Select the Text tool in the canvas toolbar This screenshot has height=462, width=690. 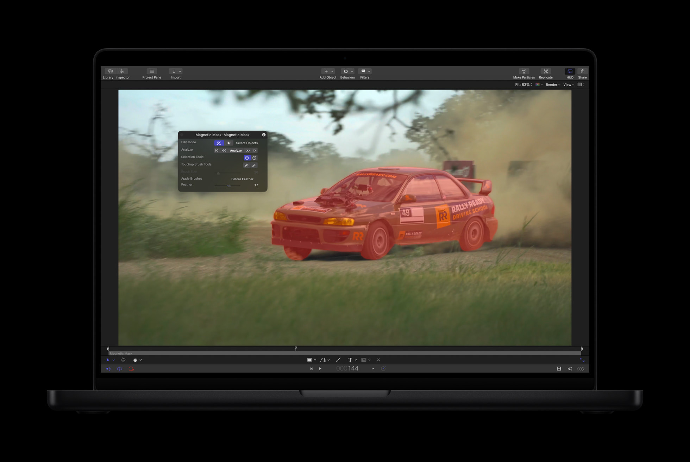pyautogui.click(x=350, y=360)
